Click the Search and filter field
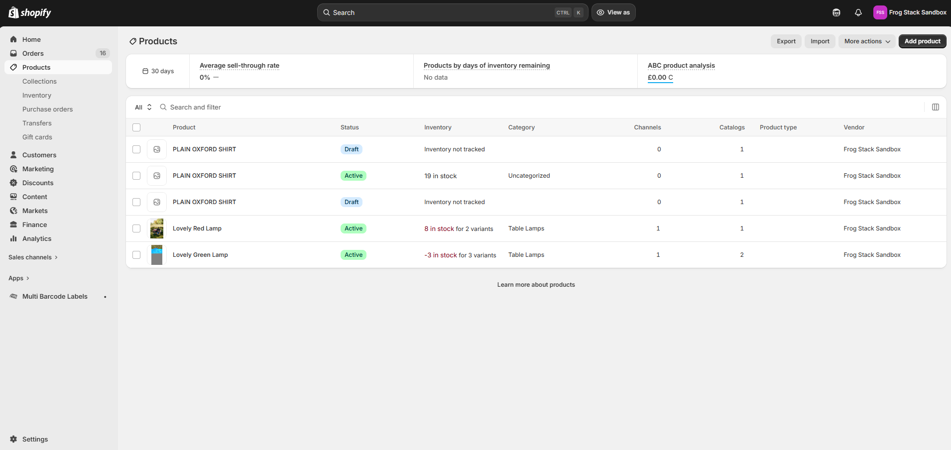951x450 pixels. [540, 107]
